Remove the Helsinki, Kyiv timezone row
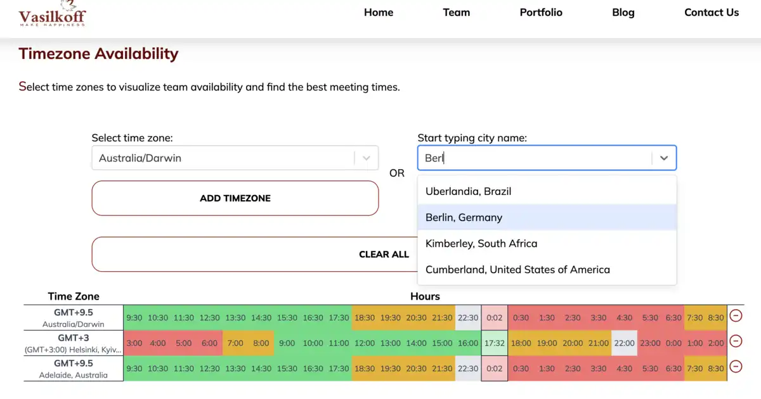The image size is (761, 399). click(736, 341)
